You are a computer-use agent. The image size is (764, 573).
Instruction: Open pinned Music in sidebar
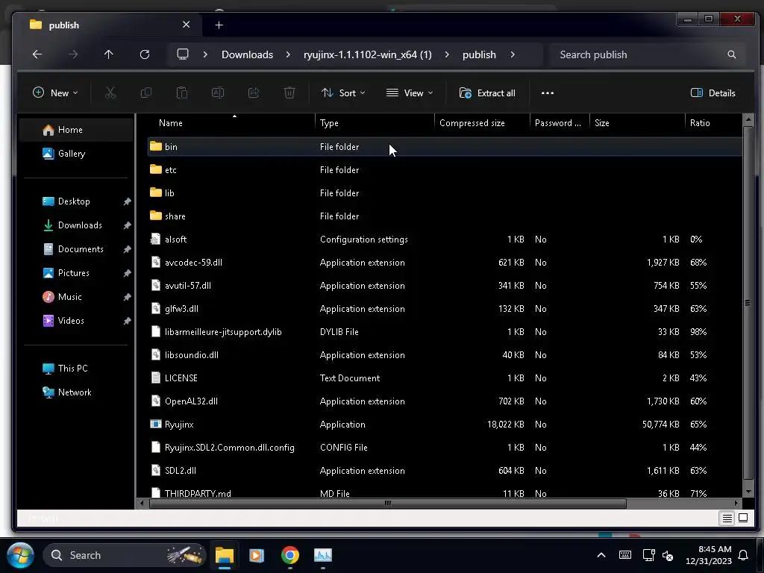[75, 297]
